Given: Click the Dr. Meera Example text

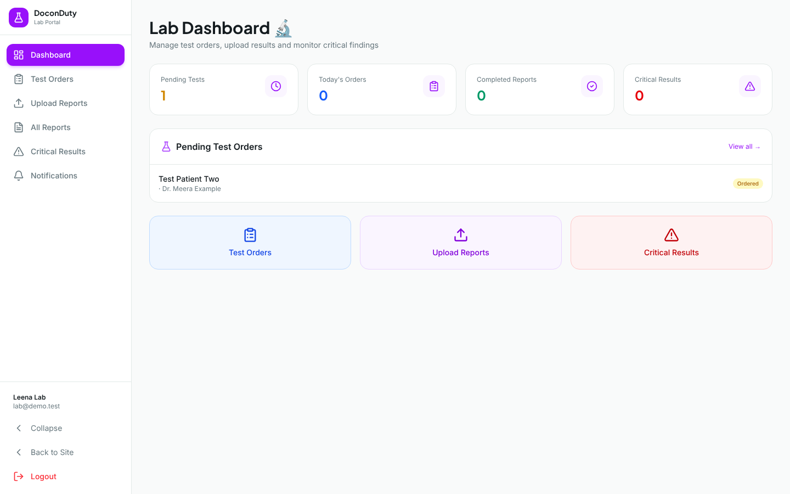Looking at the screenshot, I should [x=191, y=189].
